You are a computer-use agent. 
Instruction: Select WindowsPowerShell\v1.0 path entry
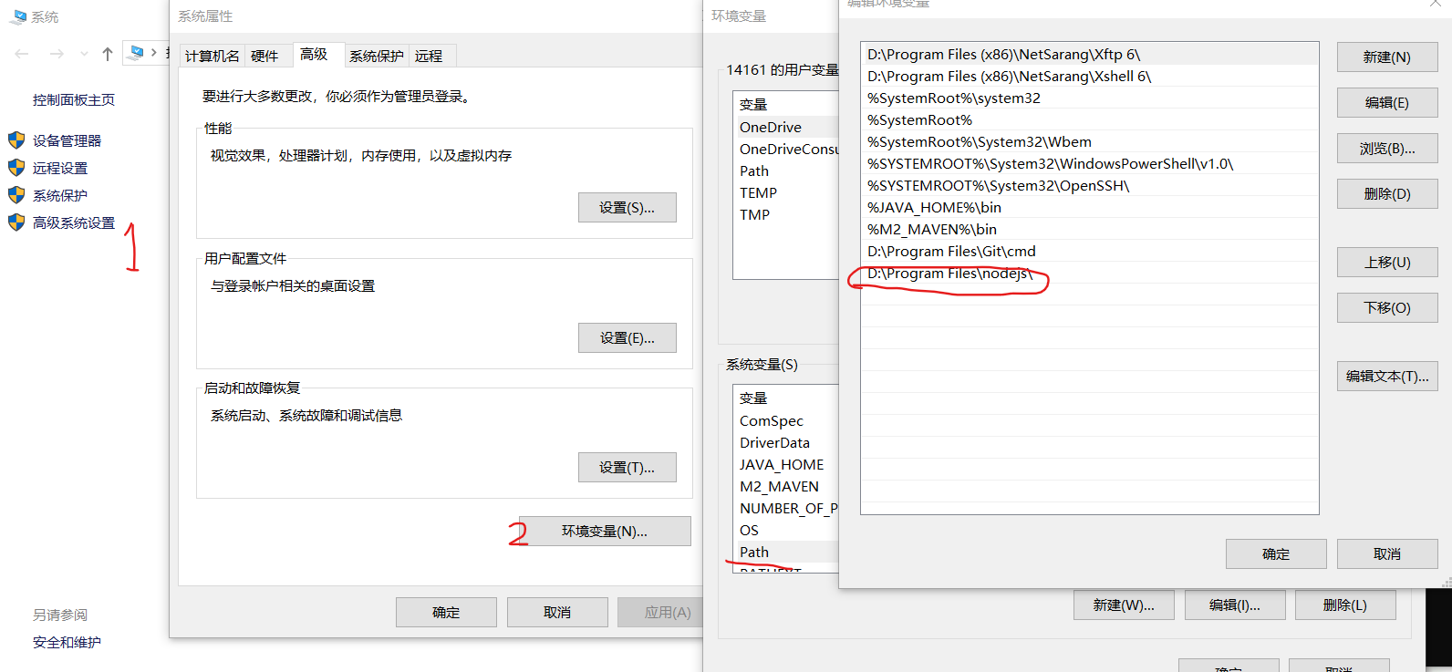(x=1090, y=164)
